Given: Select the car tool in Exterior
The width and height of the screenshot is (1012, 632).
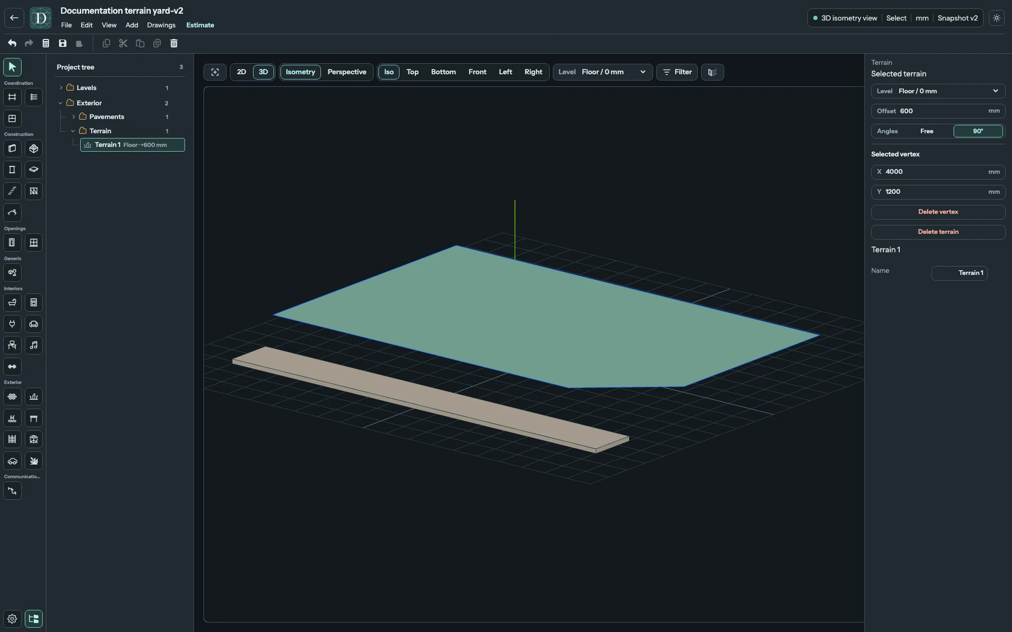Looking at the screenshot, I should pyautogui.click(x=12, y=461).
